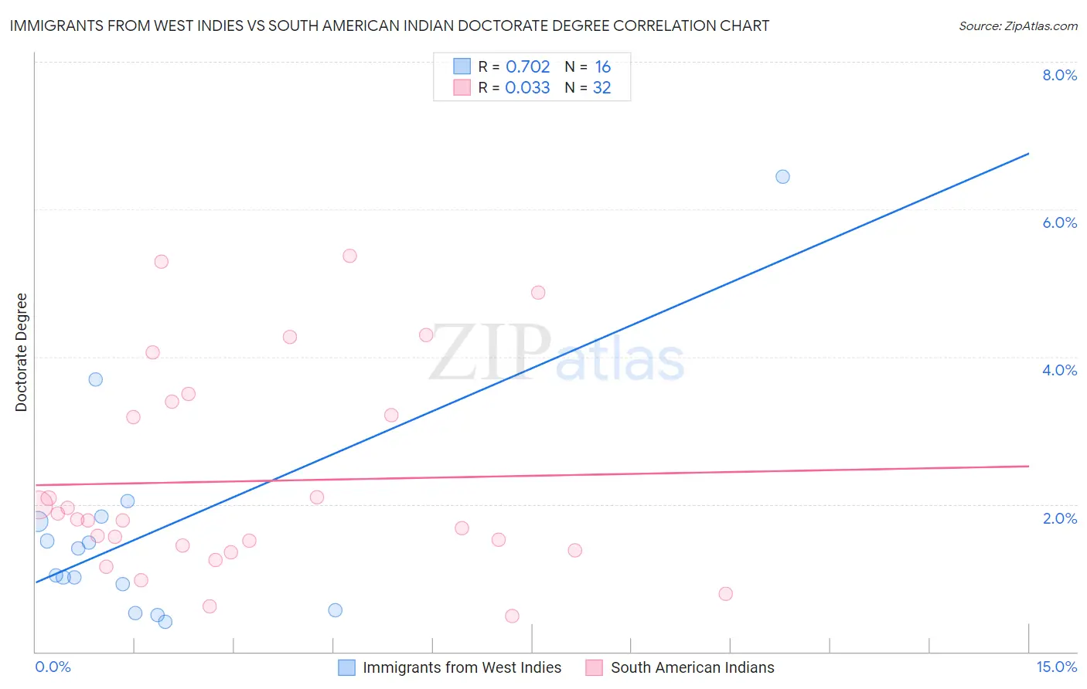Click the blue swatch beside R = 0.702
This screenshot has height=689, width=1087.
click(462, 66)
